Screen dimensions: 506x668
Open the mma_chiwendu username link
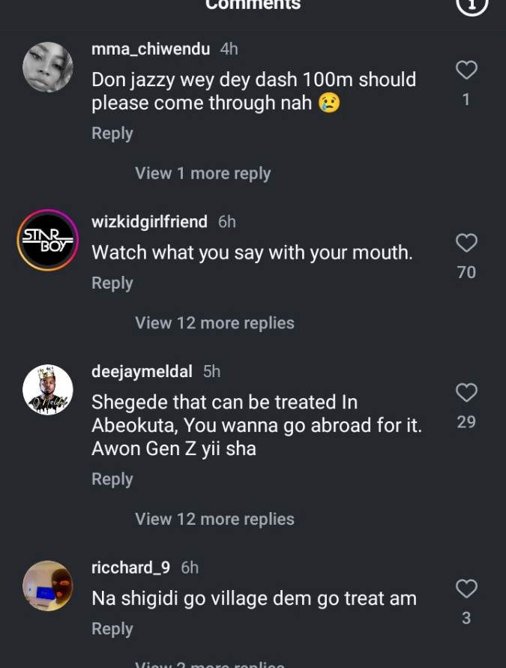coord(151,49)
